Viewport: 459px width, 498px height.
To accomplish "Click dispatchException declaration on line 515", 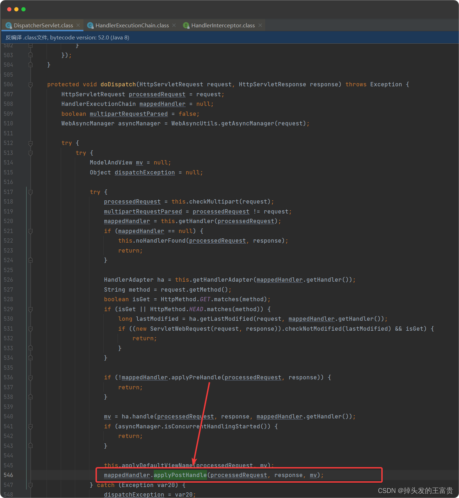I will coord(145,173).
